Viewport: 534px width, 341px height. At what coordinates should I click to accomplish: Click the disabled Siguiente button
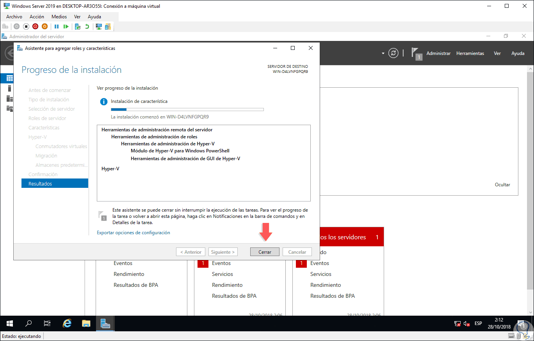tap(223, 252)
